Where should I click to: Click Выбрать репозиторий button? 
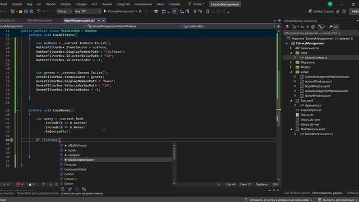pos(338,200)
